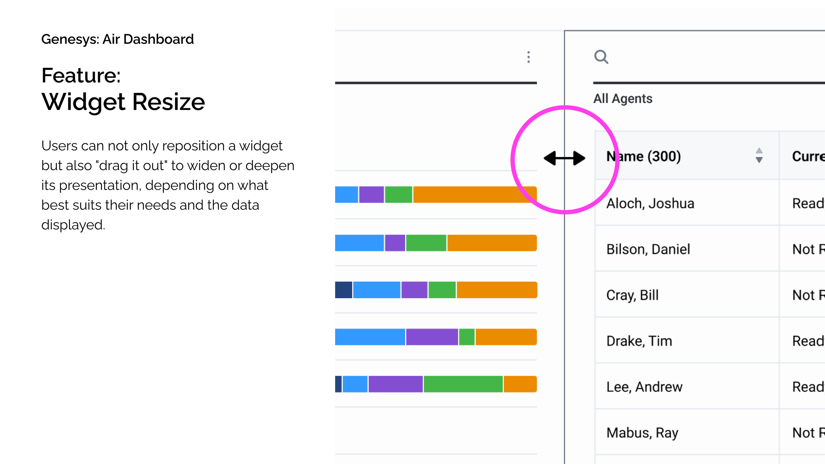825x464 pixels.
Task: Pick Mabus, Ray from the agents
Action: click(642, 433)
